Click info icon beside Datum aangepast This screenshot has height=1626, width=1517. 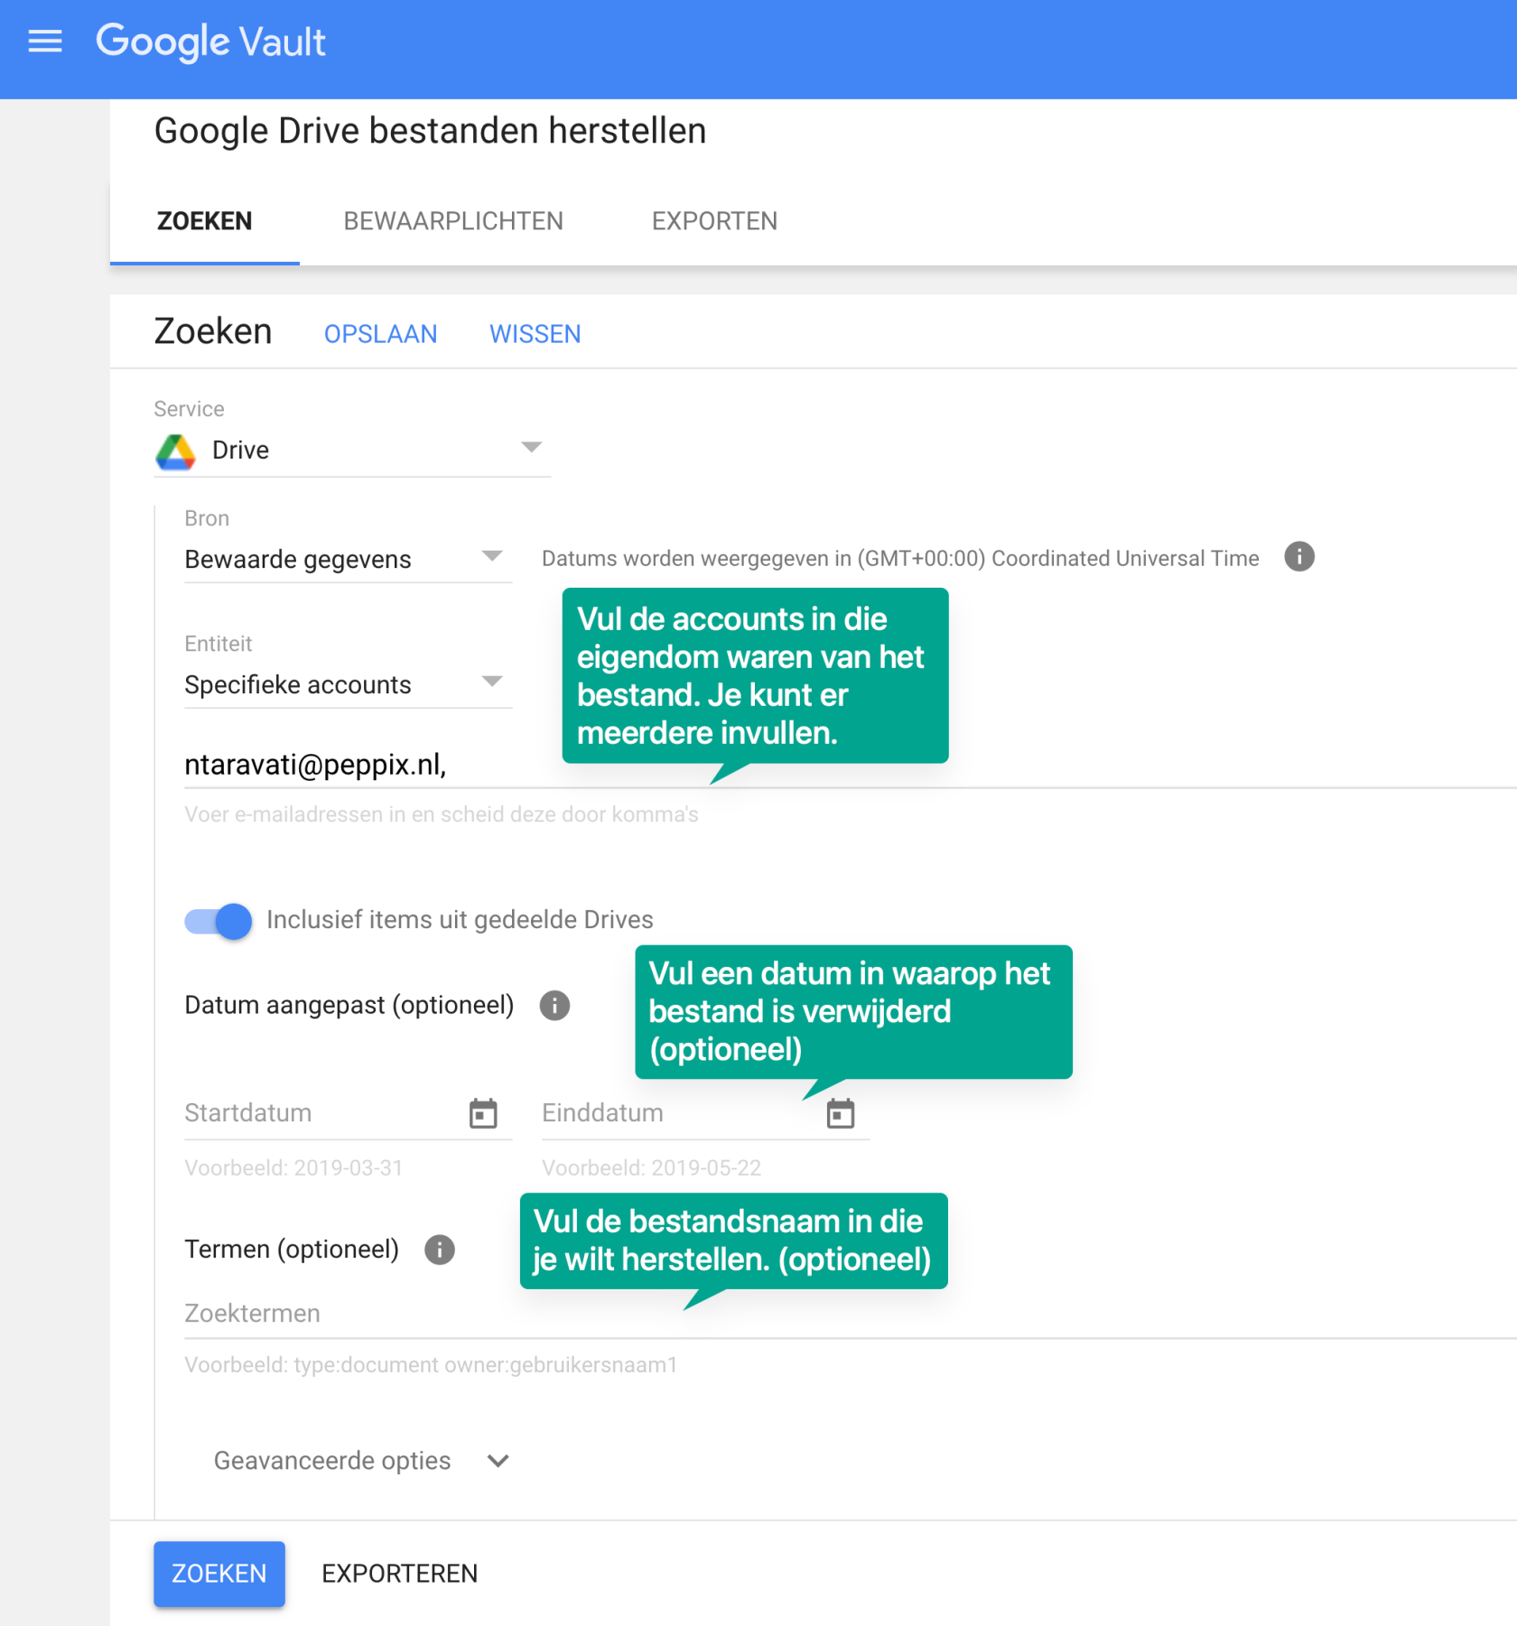tap(554, 1005)
